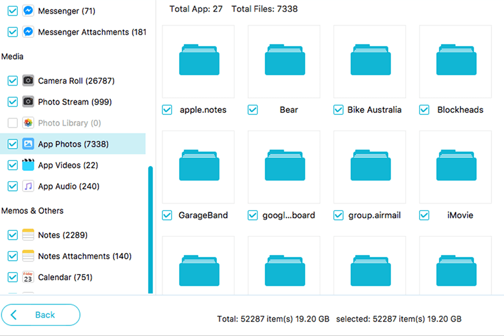
Task: Click the Notes Attachments notepad icon
Action: pyautogui.click(x=28, y=256)
